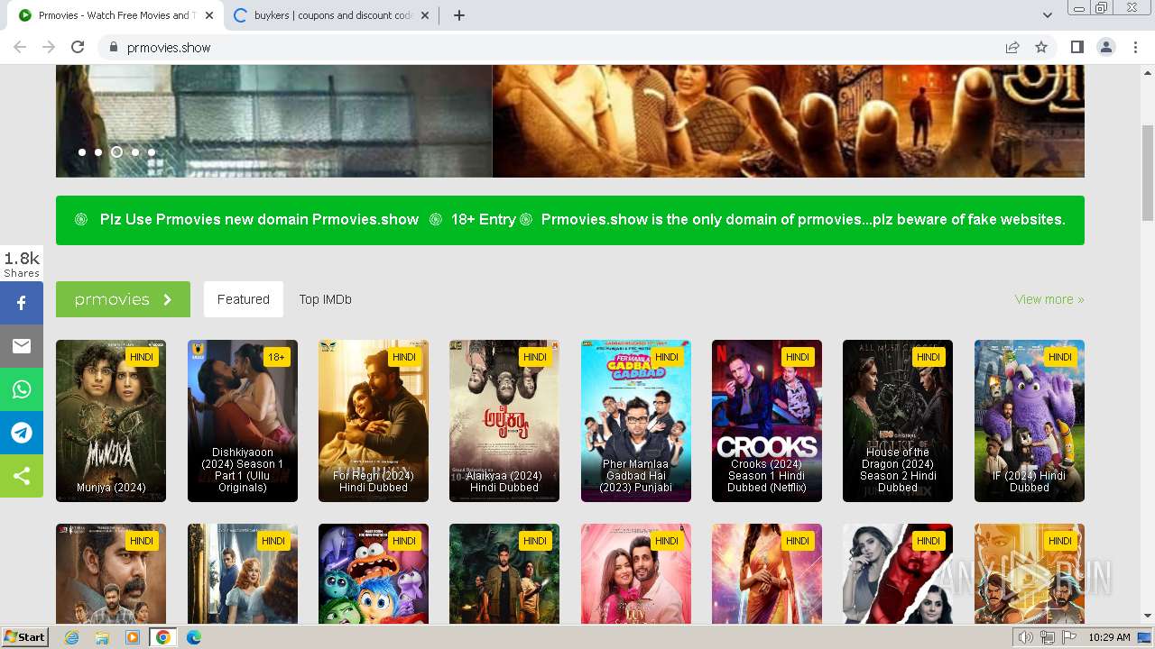
Task: Open the Munjya (2024) movie poster
Action: [111, 421]
